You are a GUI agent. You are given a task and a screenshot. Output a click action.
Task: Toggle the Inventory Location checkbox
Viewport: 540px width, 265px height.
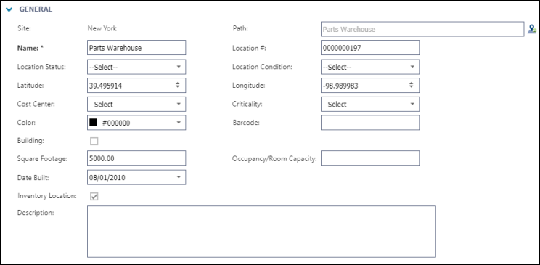coord(94,197)
